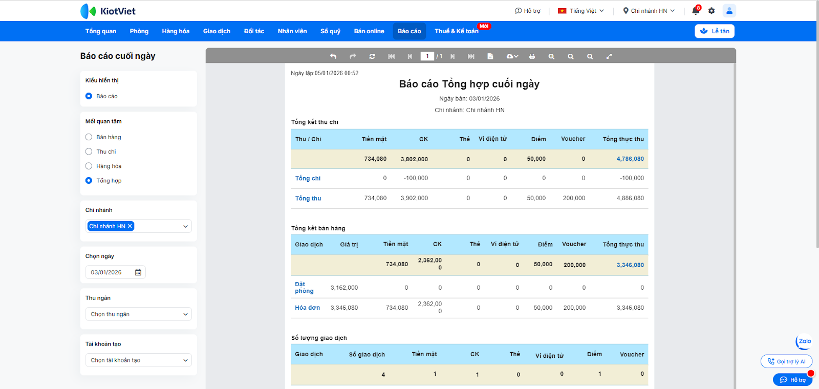Open fullscreen view of report
Screen dimensions: 819x389
click(x=609, y=56)
